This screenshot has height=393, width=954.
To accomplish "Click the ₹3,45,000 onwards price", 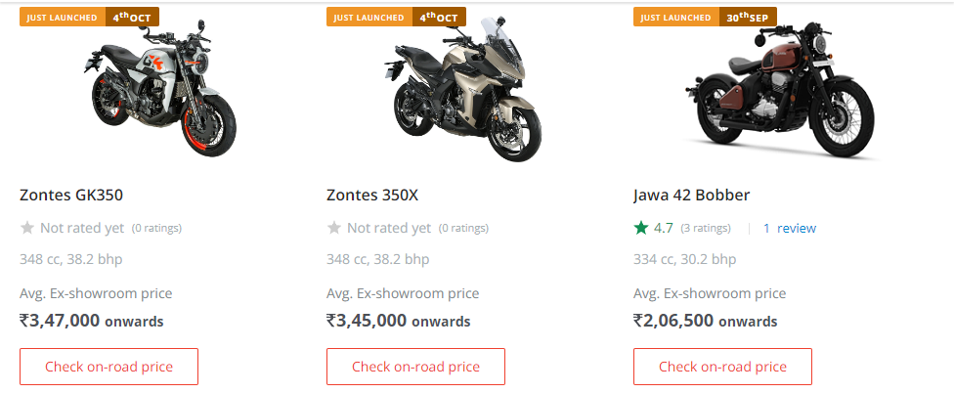I will (399, 321).
